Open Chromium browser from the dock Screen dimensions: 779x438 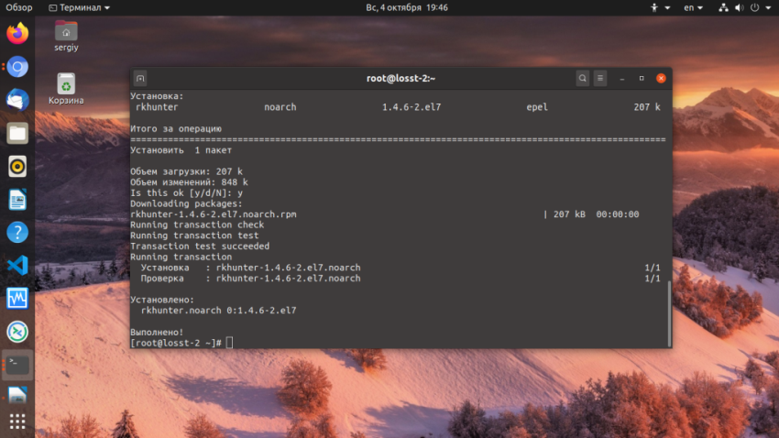pyautogui.click(x=17, y=67)
